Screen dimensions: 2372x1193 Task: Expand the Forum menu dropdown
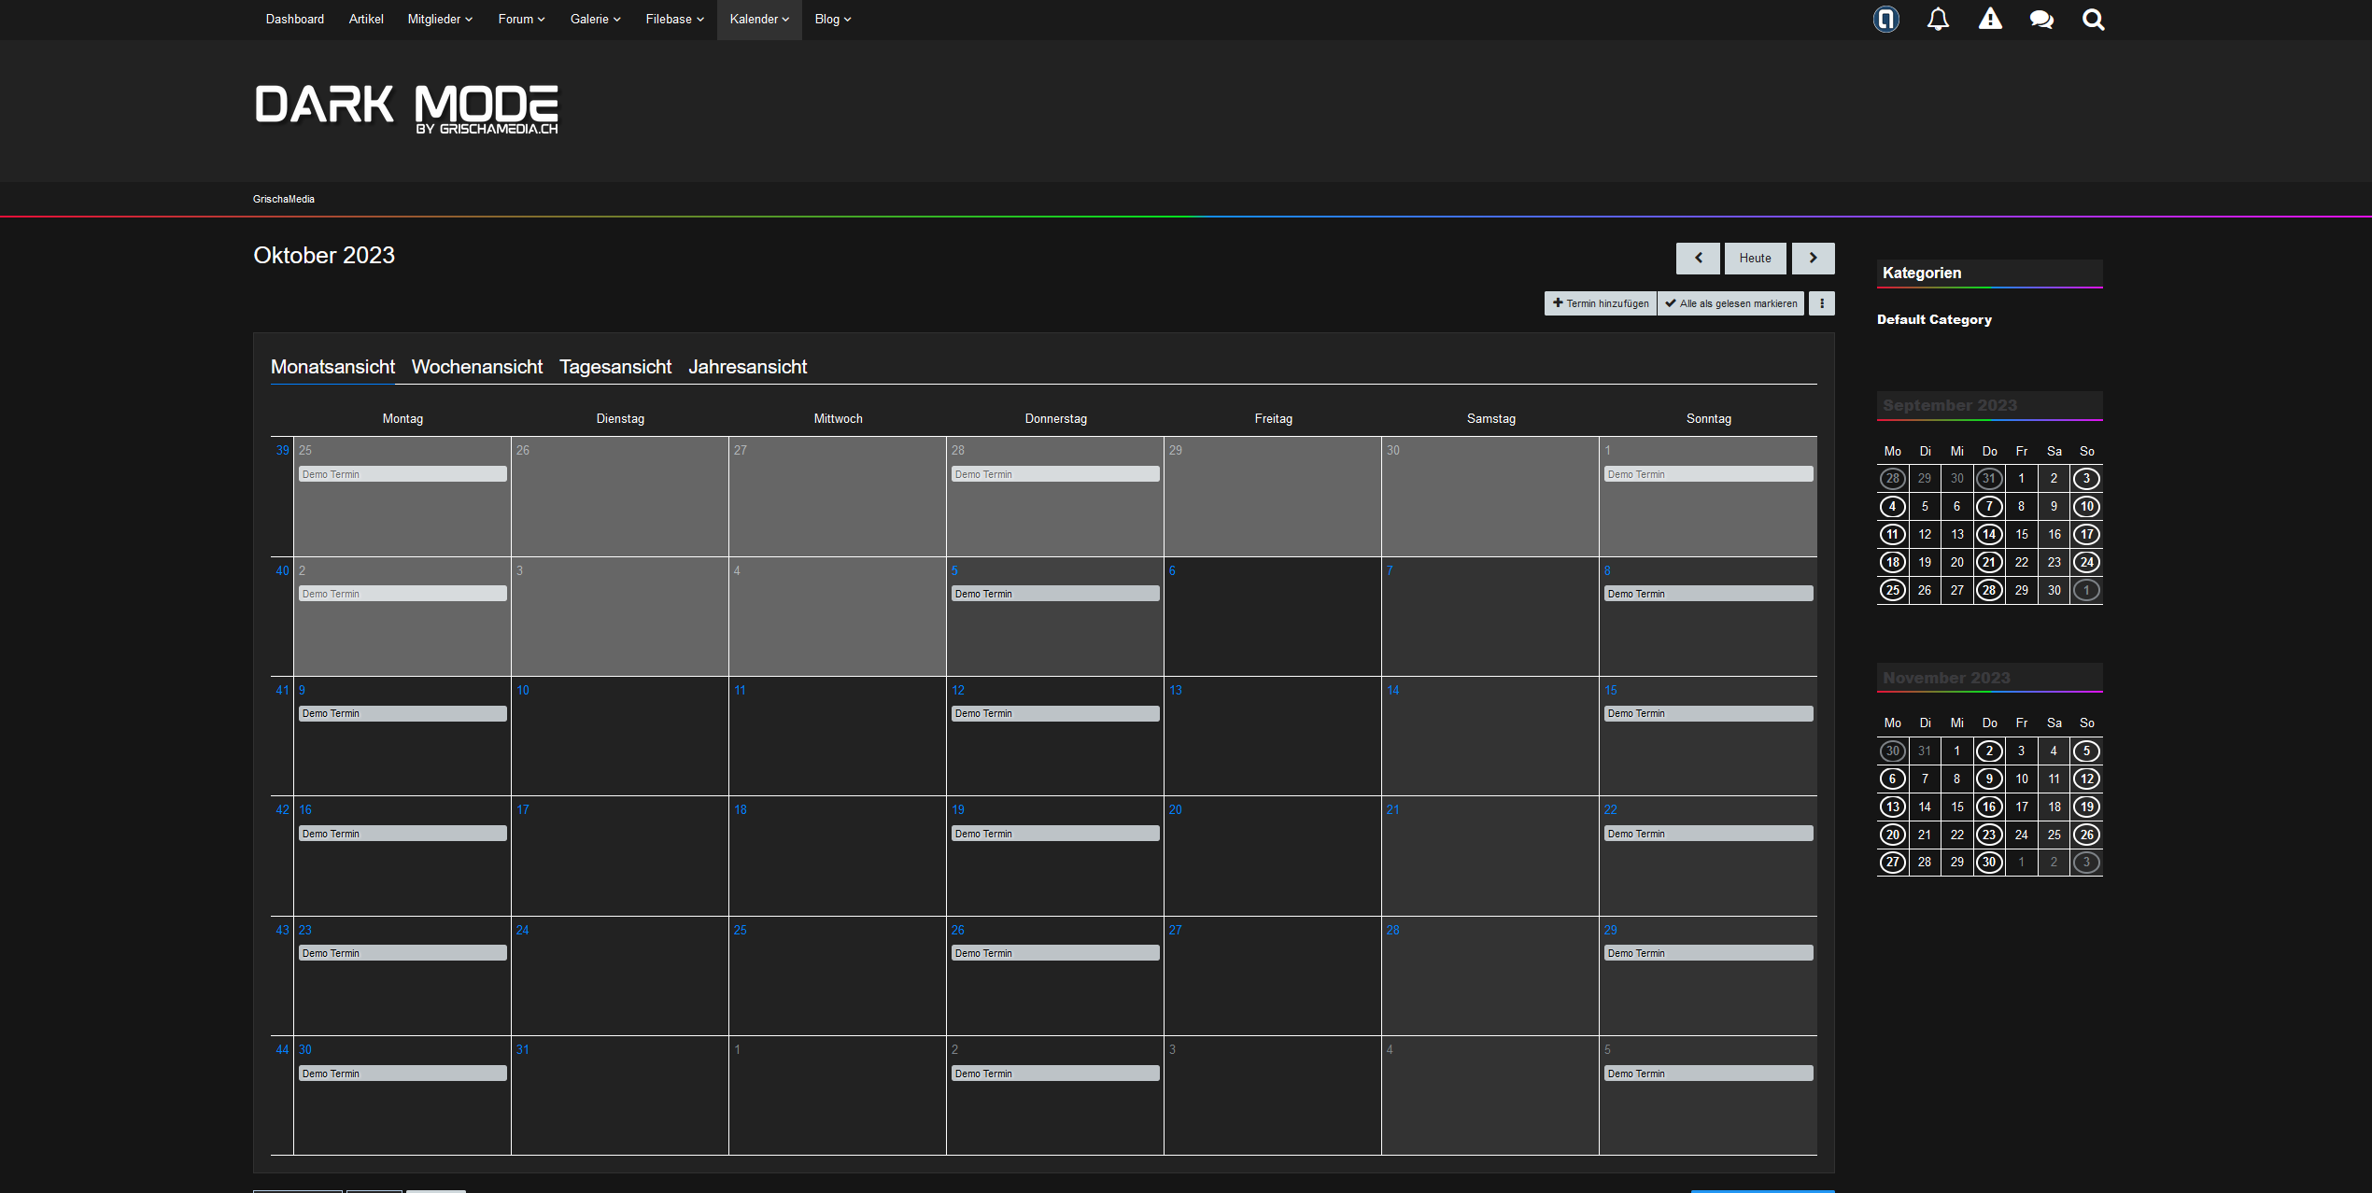(x=521, y=20)
